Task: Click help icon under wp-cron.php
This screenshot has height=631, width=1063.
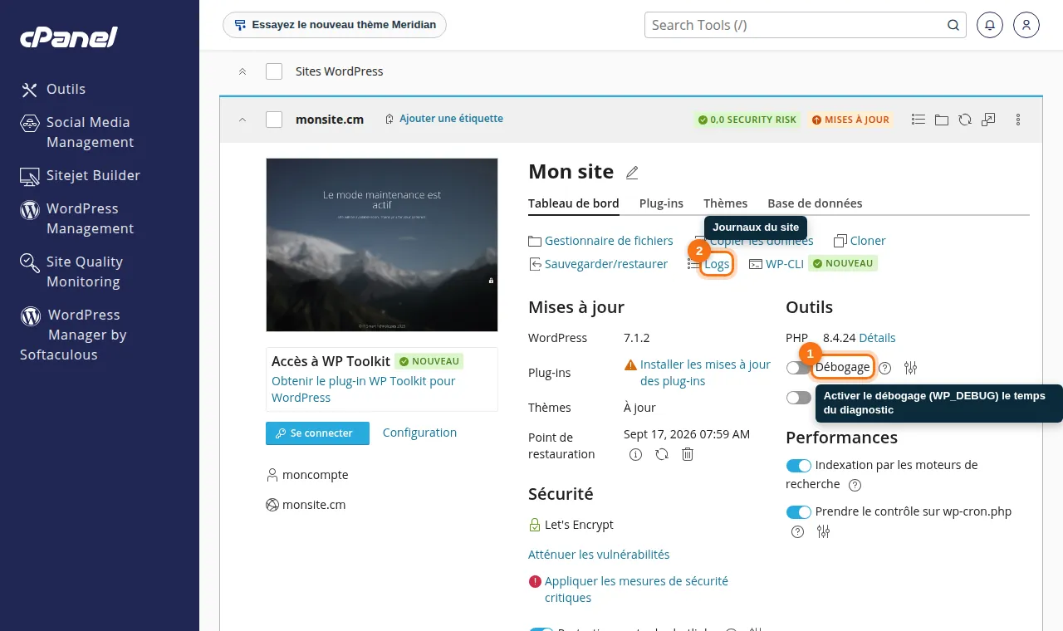Action: 797,531
